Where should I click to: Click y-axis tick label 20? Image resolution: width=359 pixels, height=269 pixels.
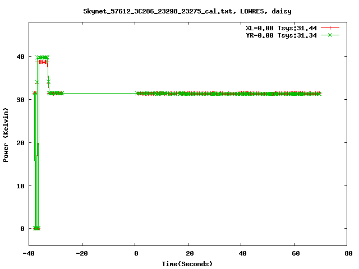20,143
